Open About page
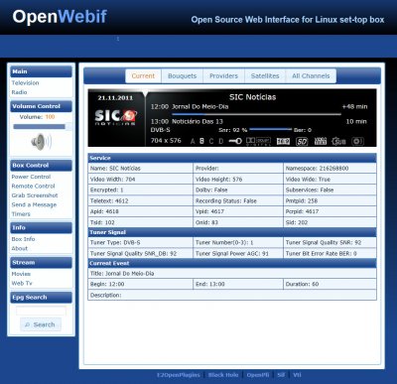The height and width of the screenshot is (384, 397). (20, 248)
